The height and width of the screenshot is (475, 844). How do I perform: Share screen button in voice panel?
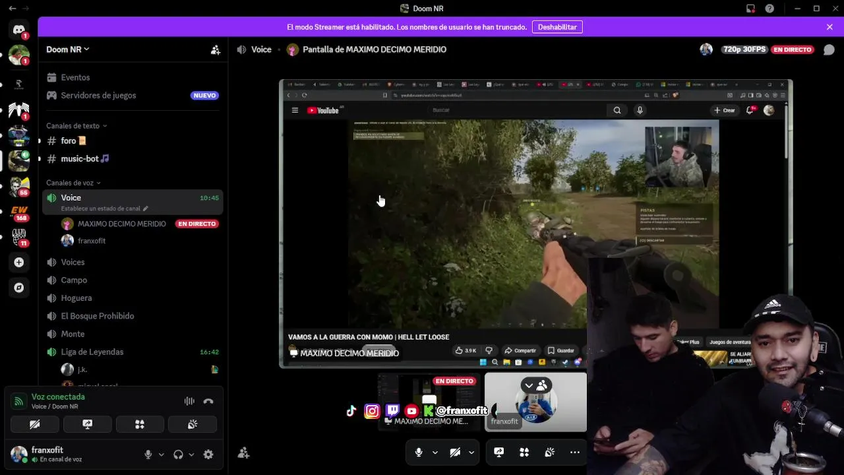(x=87, y=424)
